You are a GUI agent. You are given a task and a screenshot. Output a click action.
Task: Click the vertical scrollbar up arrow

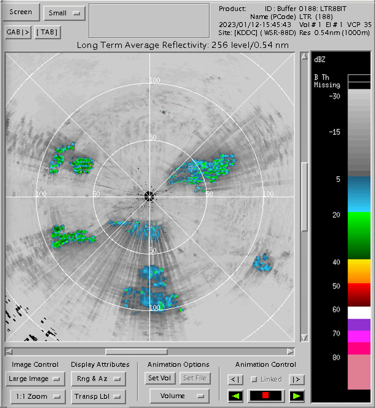pyautogui.click(x=304, y=56)
